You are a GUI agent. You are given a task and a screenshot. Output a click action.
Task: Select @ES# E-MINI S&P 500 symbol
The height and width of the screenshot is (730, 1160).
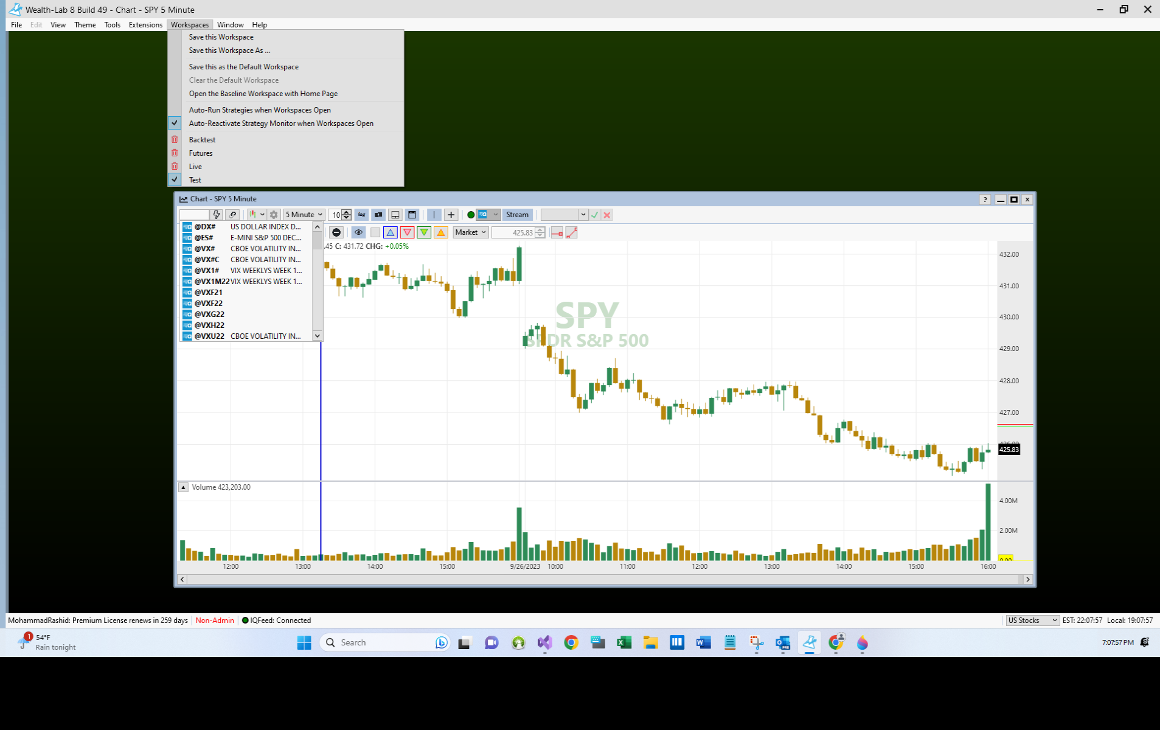click(246, 238)
